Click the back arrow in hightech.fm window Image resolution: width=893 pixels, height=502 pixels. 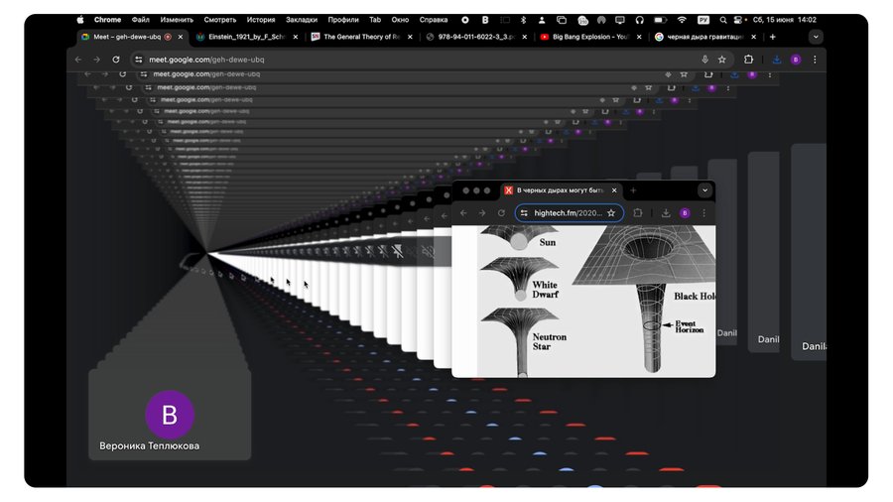463,213
